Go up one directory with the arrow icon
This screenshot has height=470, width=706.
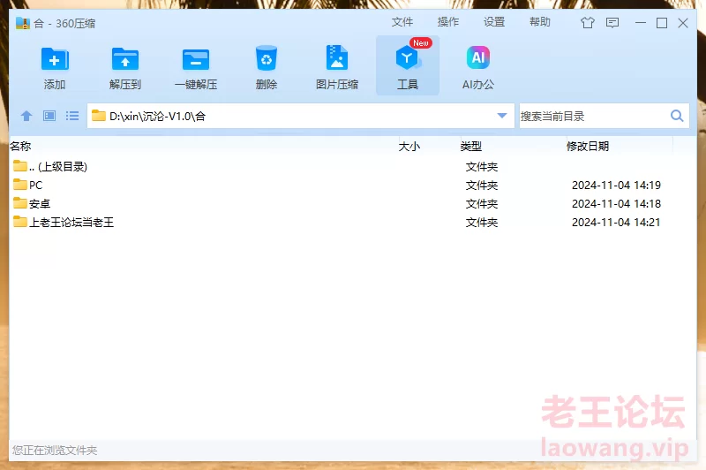[x=26, y=117]
